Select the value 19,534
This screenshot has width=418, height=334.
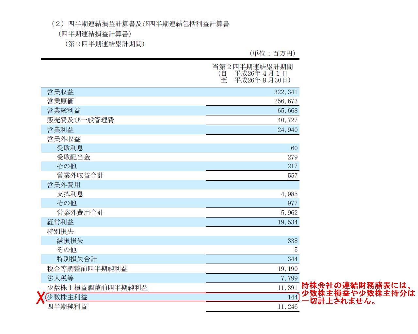click(x=287, y=222)
